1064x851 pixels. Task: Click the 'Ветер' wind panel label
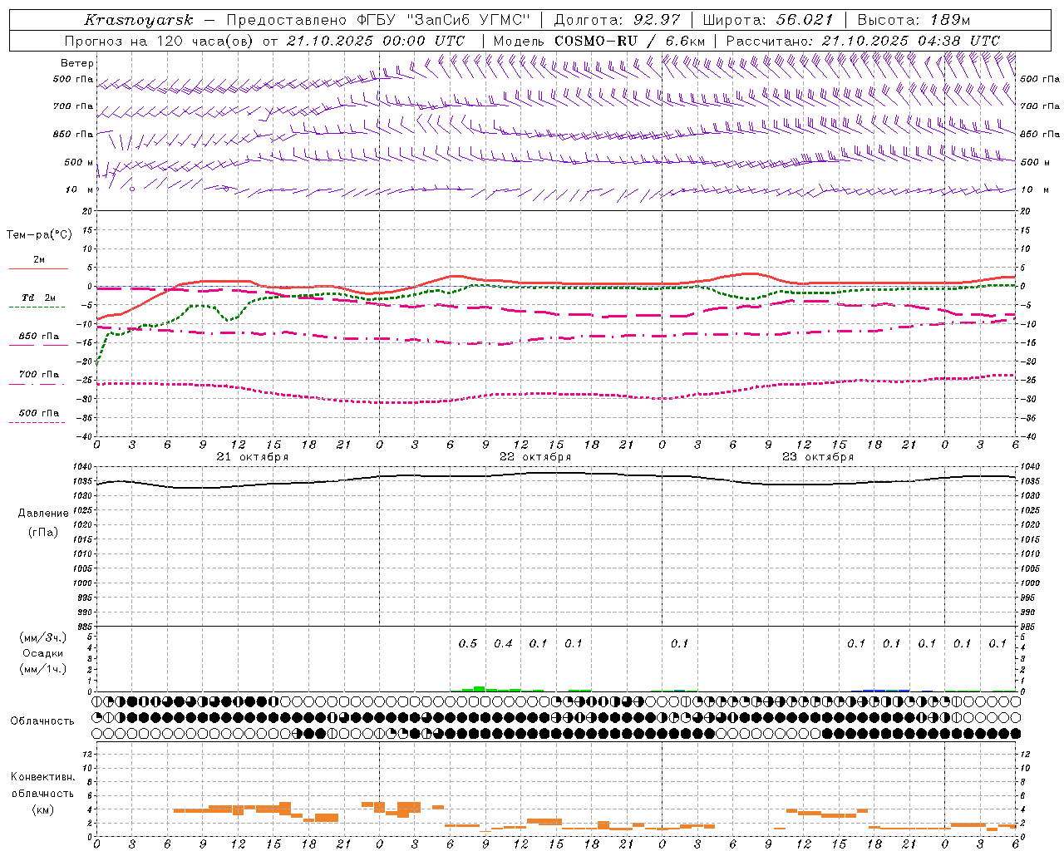click(77, 63)
